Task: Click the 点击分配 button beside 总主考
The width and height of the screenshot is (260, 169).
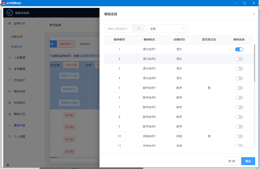Action: (x=71, y=65)
